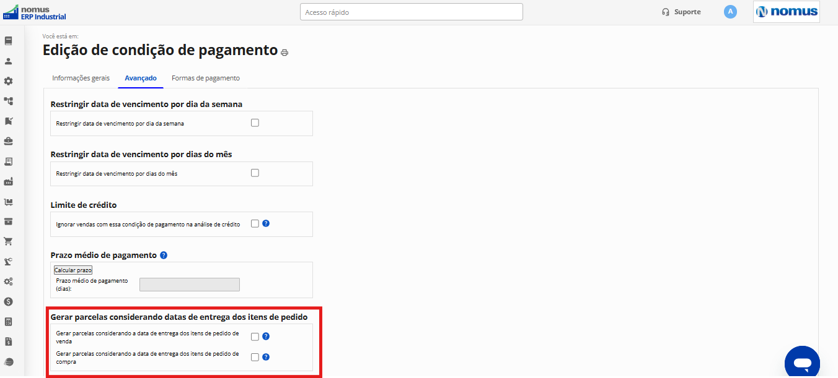Screen dimensions: 838x378
Task: Open the bookmark checkmark sidebar icon
Action: coord(9,121)
